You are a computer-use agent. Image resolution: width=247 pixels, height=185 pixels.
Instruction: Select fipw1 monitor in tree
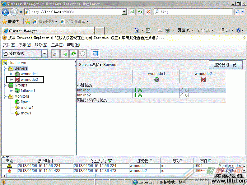[x=25, y=102]
